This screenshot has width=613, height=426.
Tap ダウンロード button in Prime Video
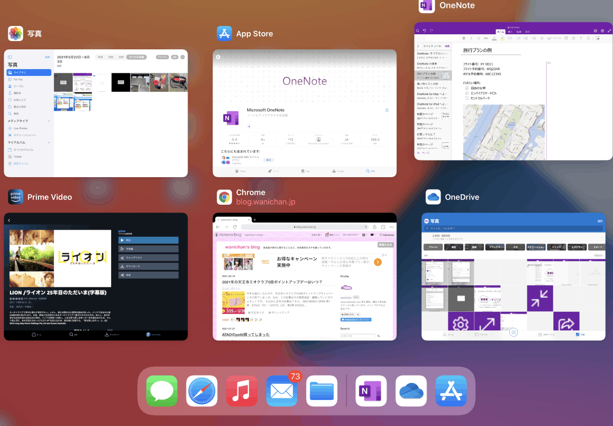click(149, 267)
